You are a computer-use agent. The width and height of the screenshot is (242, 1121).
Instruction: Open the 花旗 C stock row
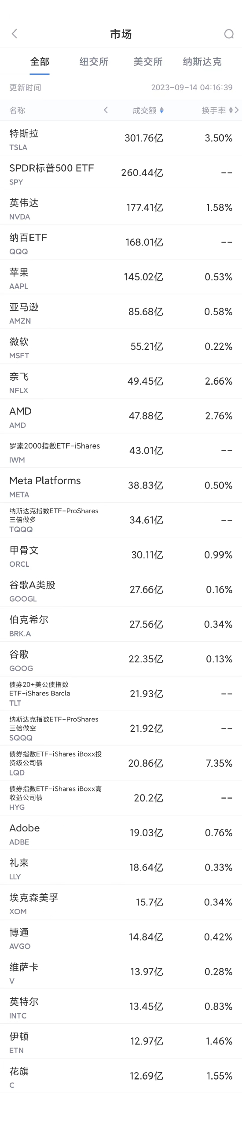pos(121,1076)
